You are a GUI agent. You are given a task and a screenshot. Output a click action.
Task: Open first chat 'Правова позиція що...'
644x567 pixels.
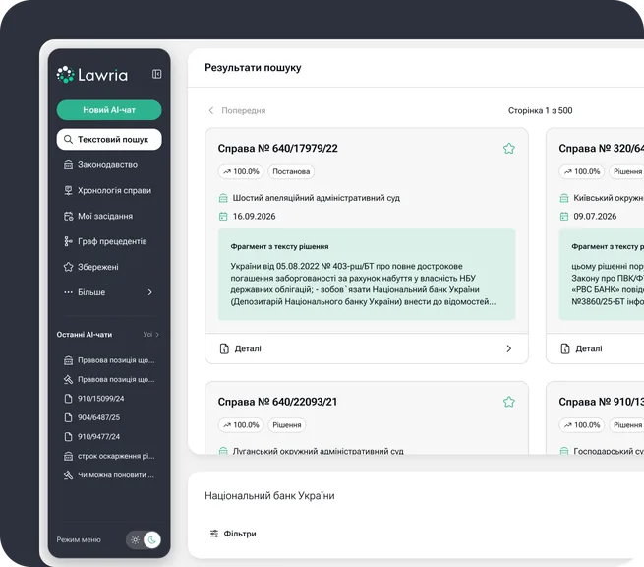coord(109,360)
